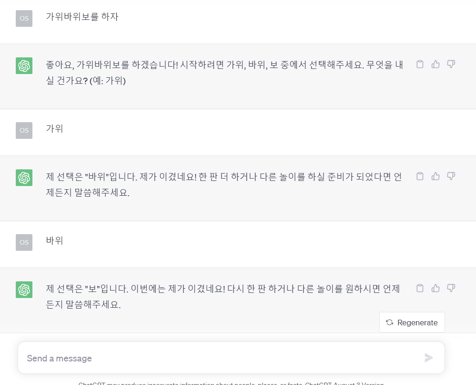Copy the first ChatGPT response

coord(420,64)
